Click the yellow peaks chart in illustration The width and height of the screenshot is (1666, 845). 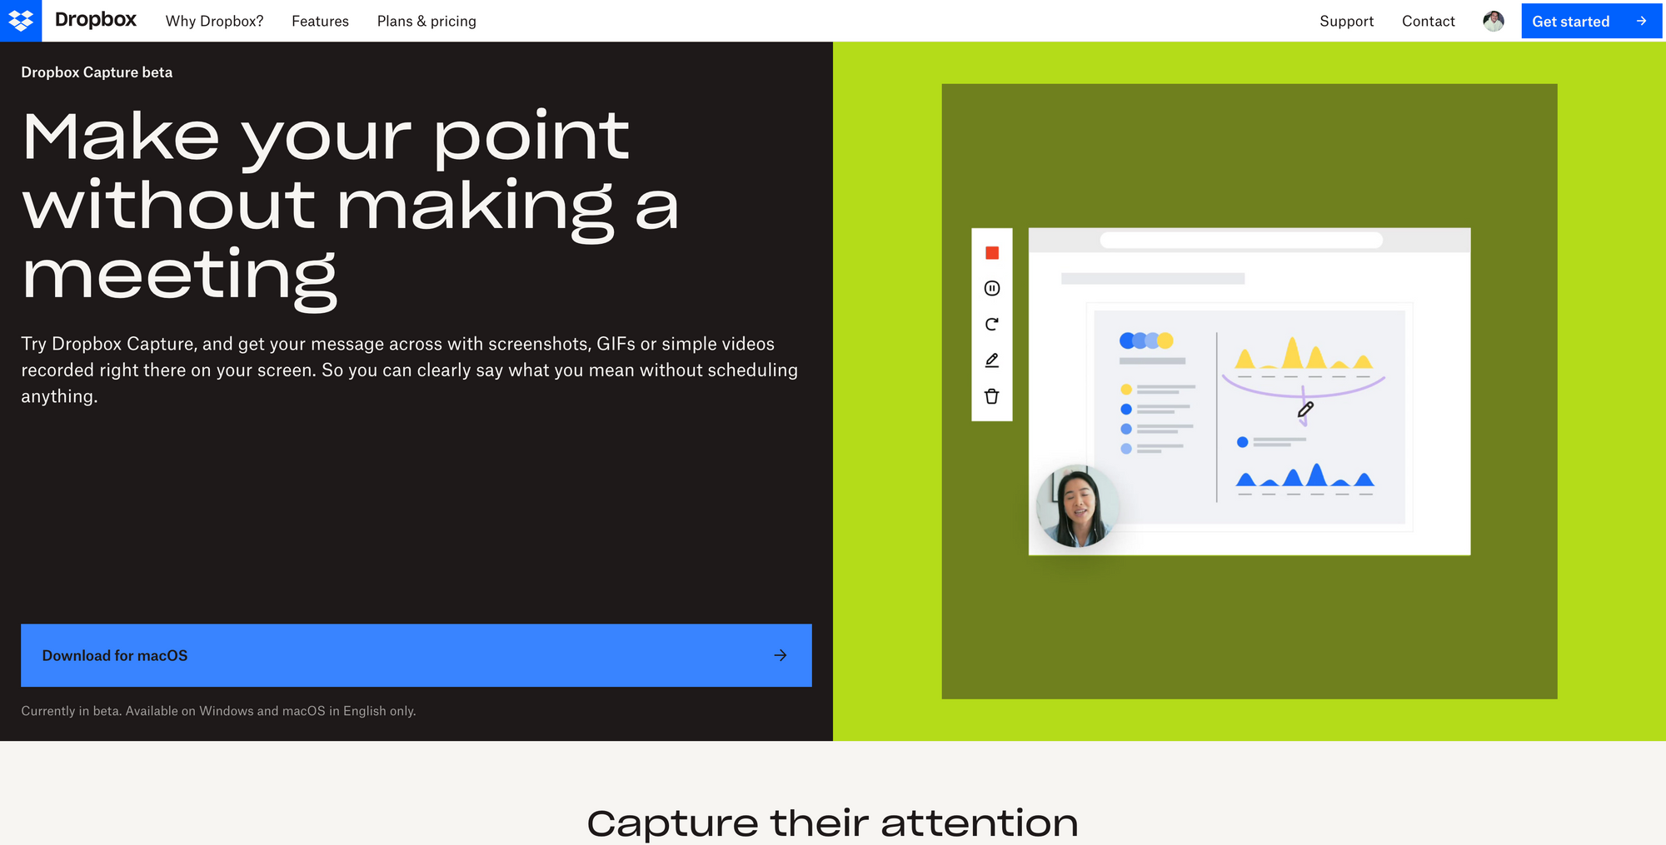(1303, 355)
